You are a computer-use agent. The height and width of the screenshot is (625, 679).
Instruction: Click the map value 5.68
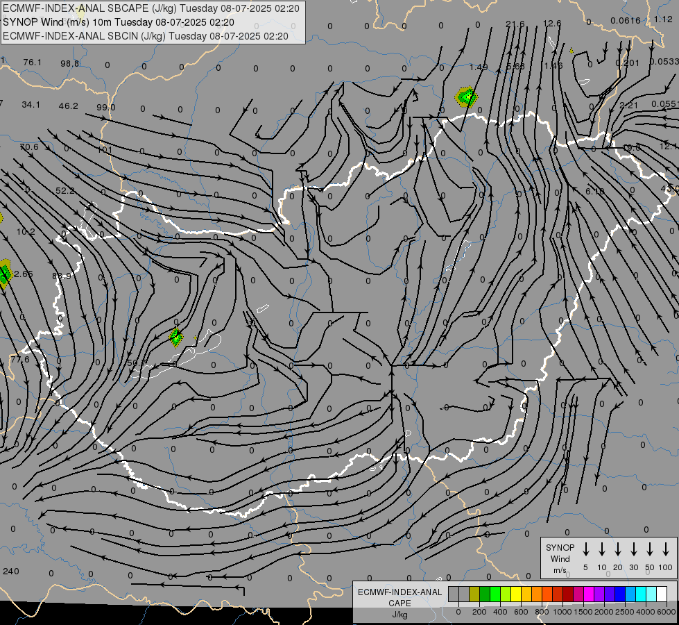[515, 67]
